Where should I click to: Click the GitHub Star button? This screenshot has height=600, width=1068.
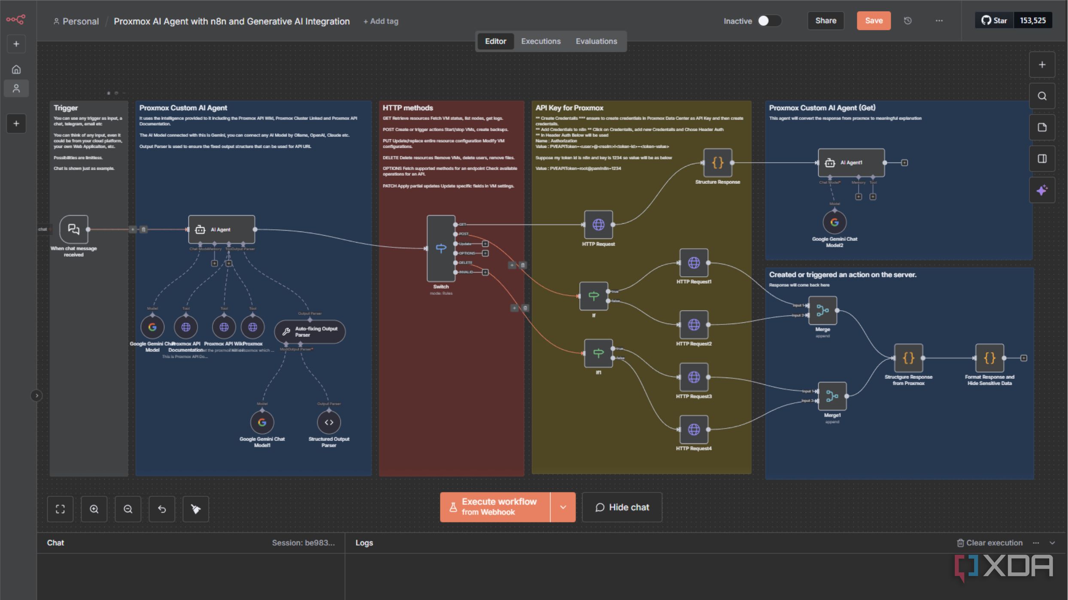pyautogui.click(x=994, y=21)
